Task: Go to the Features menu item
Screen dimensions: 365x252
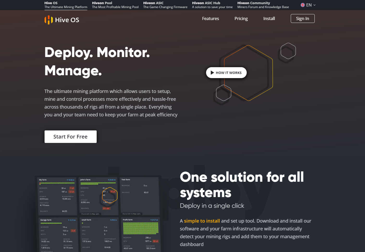Action: [x=211, y=18]
